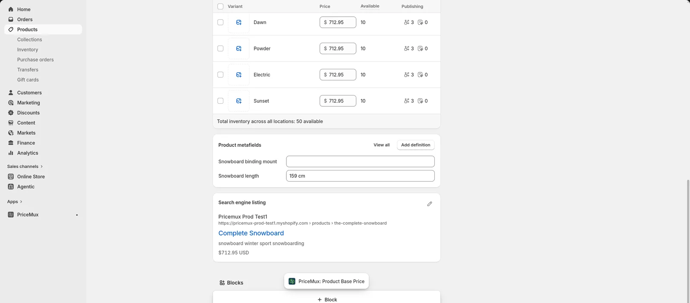
Task: Add image to Electric variant
Action: 238,75
